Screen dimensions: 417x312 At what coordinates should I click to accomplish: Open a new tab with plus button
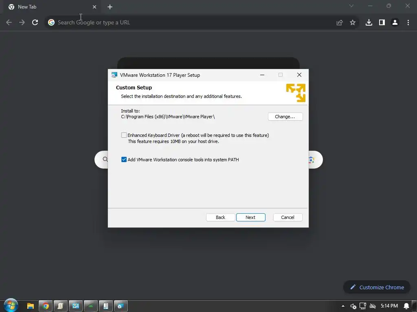[110, 7]
